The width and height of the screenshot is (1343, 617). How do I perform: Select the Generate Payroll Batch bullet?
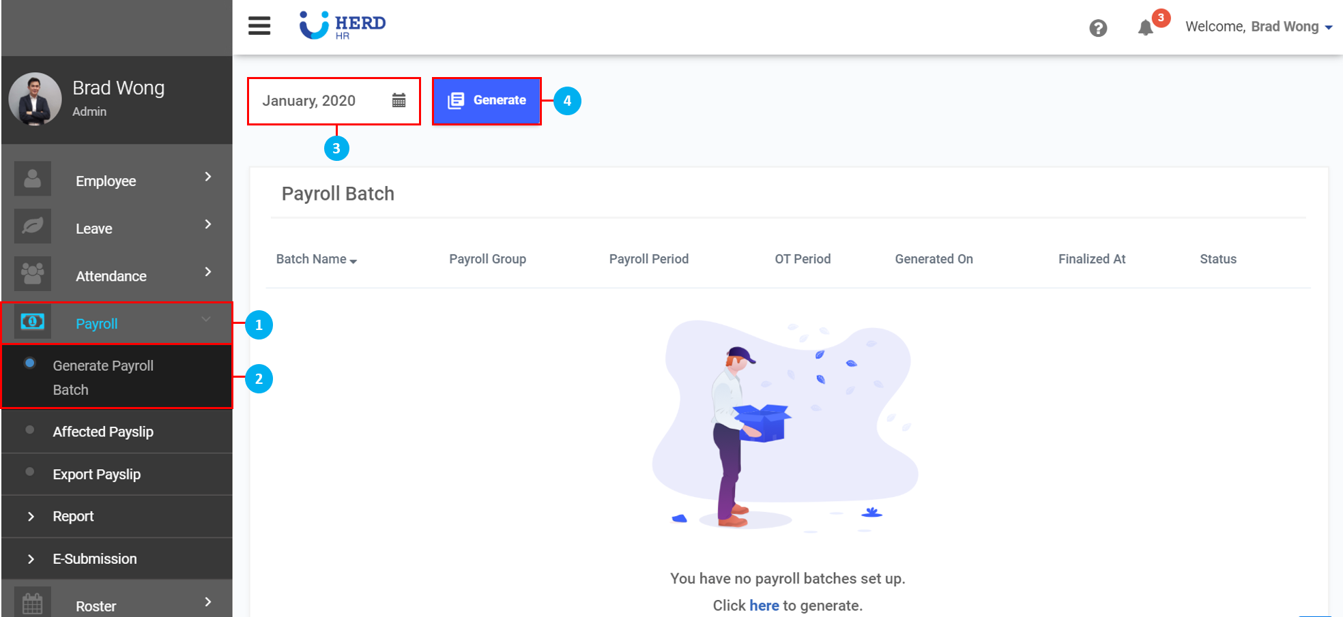click(30, 363)
